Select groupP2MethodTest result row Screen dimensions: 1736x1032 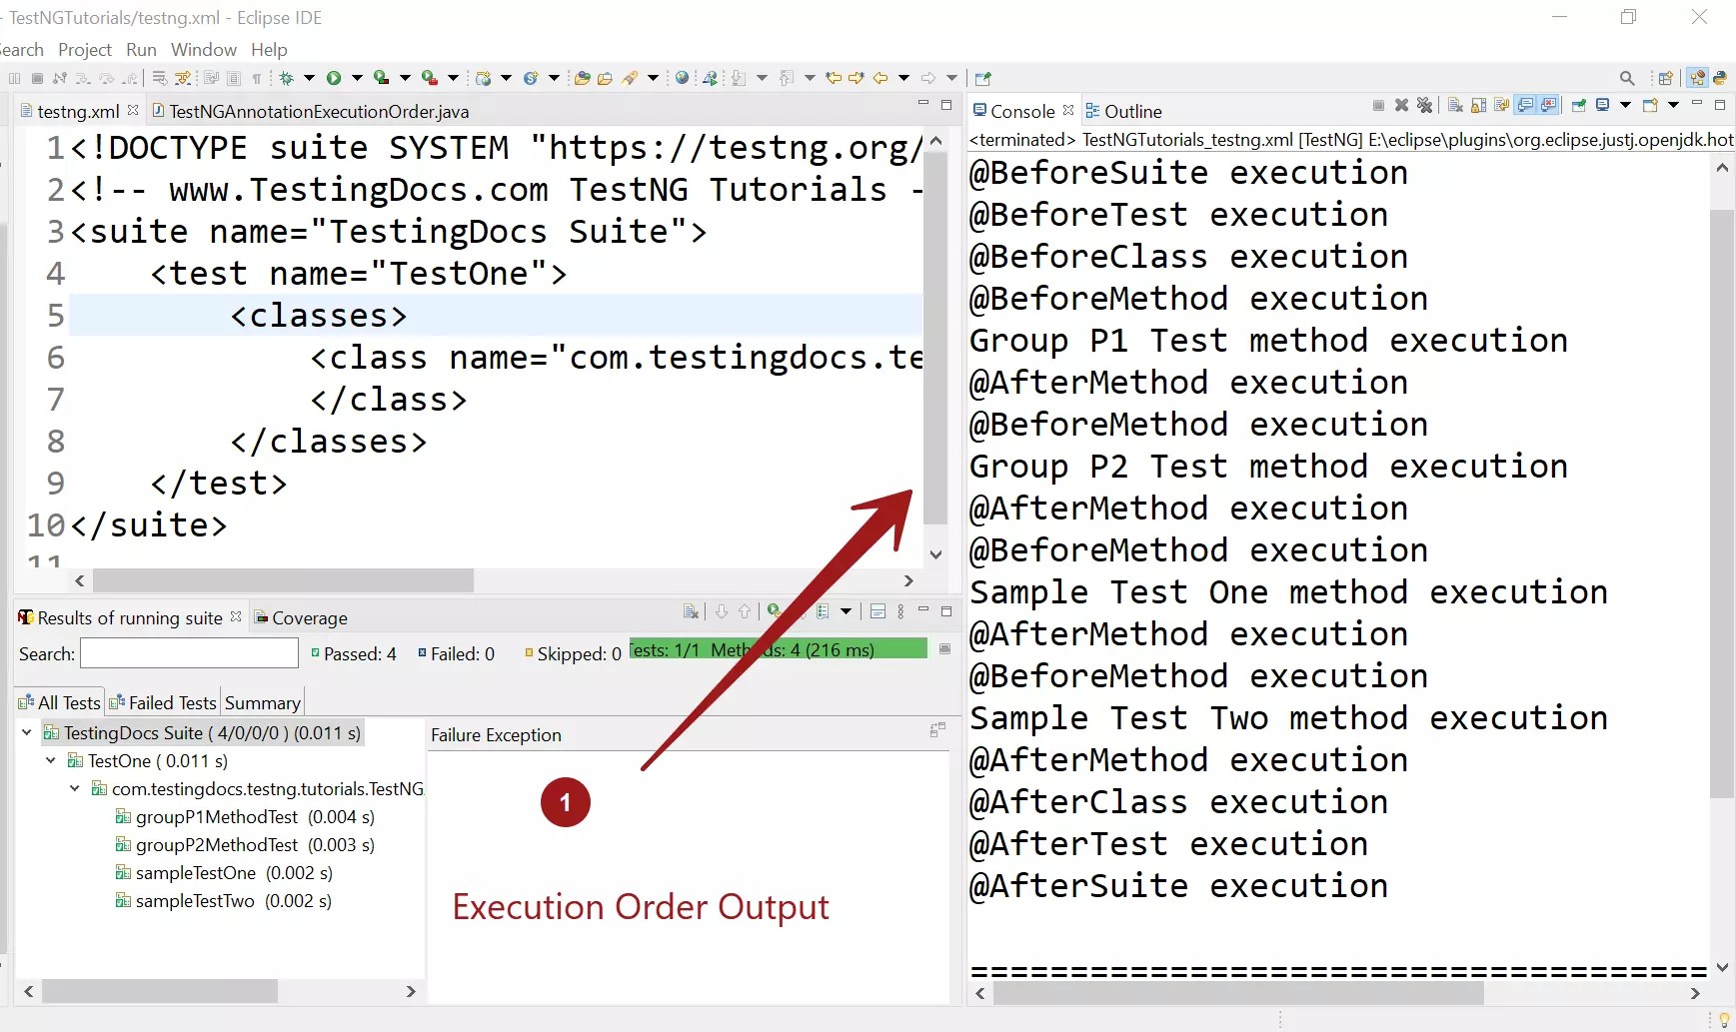(x=245, y=845)
